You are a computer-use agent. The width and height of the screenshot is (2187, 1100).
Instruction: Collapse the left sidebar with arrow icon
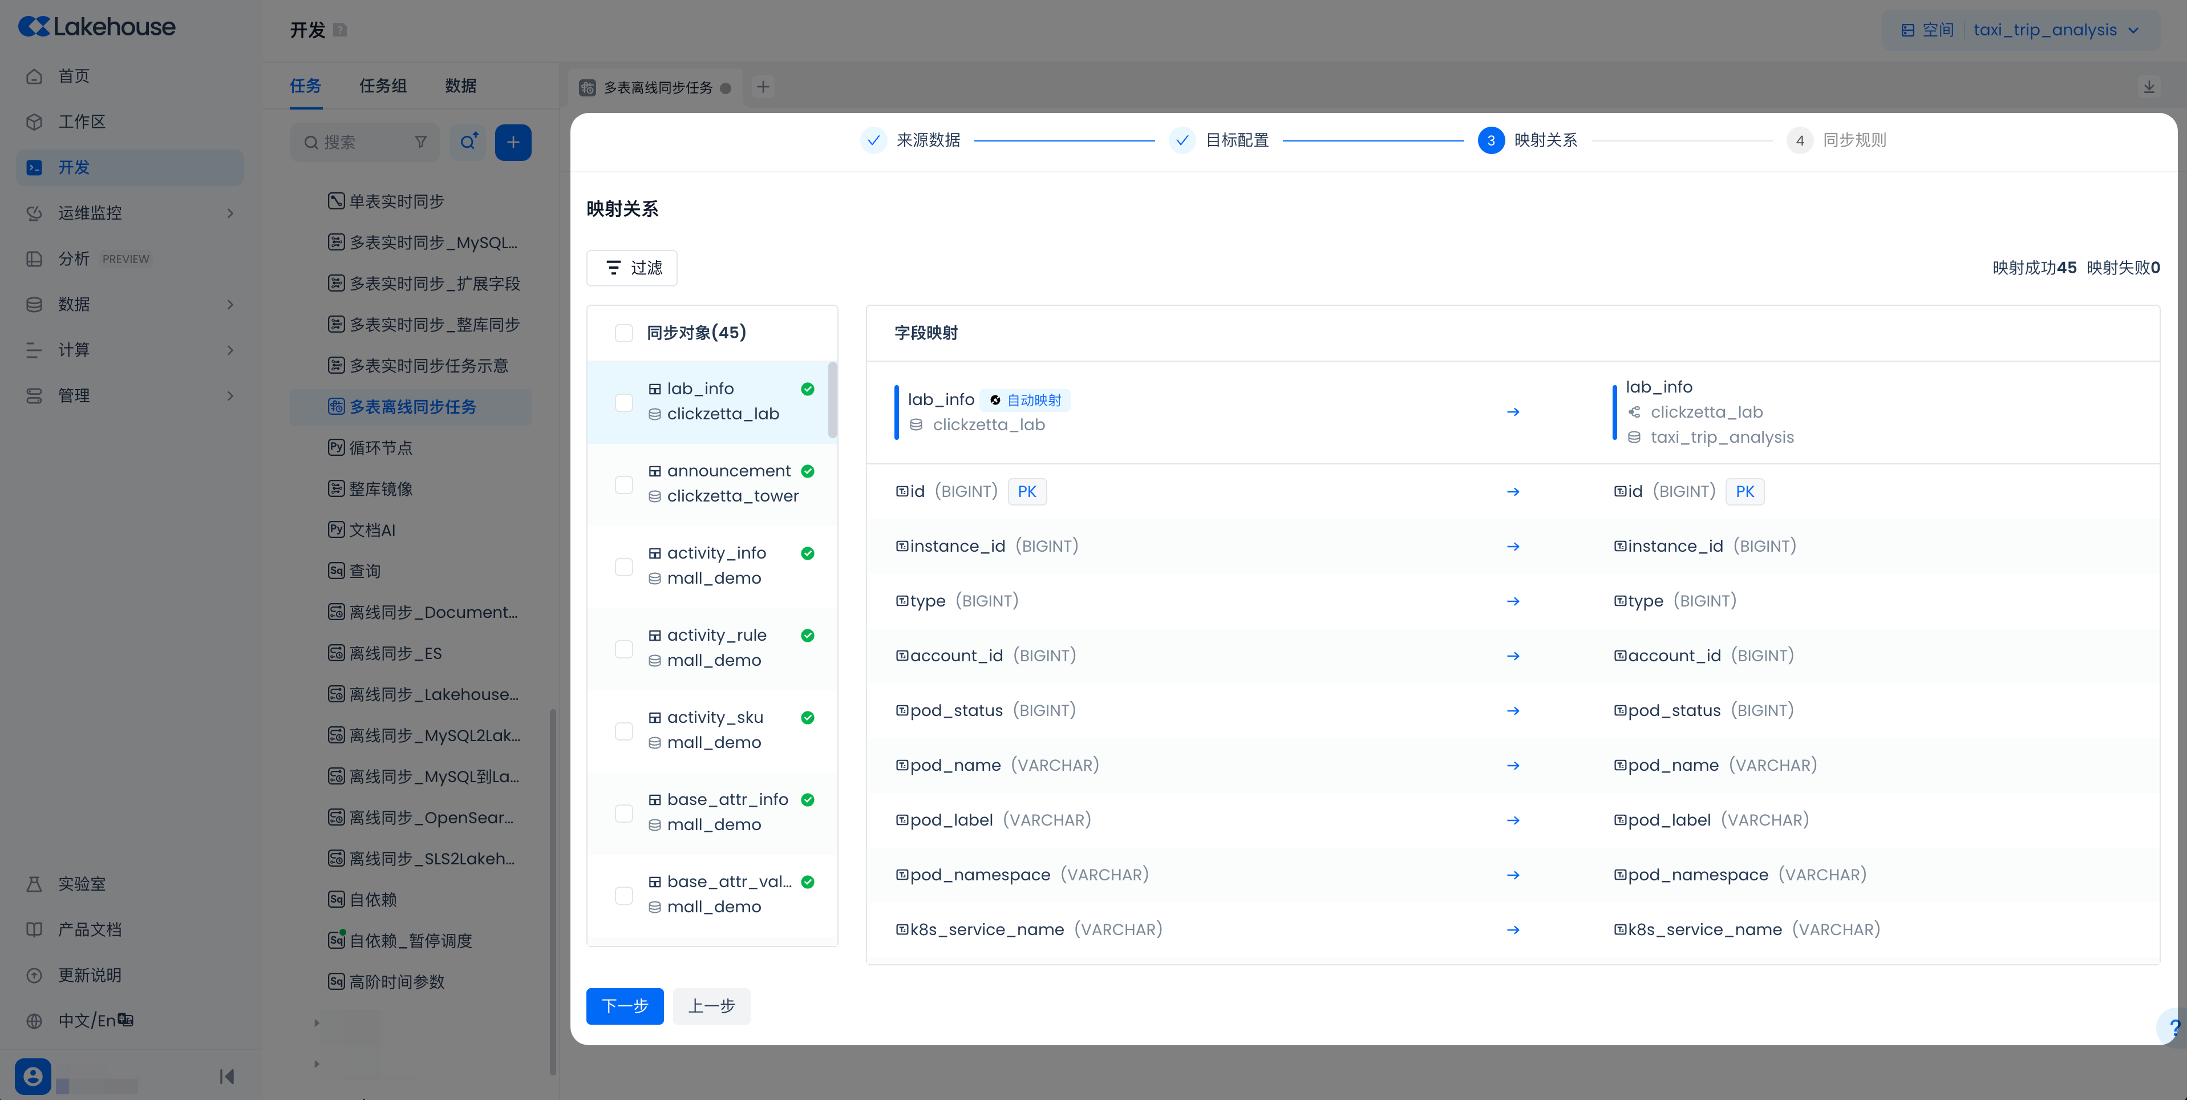tap(226, 1076)
